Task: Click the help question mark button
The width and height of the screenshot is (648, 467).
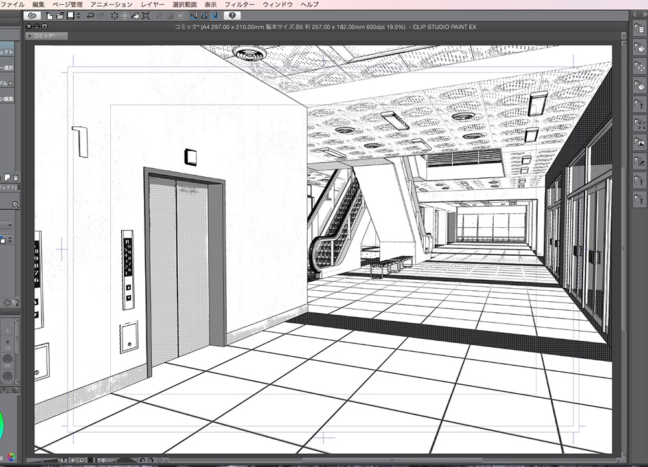Action: point(232,16)
